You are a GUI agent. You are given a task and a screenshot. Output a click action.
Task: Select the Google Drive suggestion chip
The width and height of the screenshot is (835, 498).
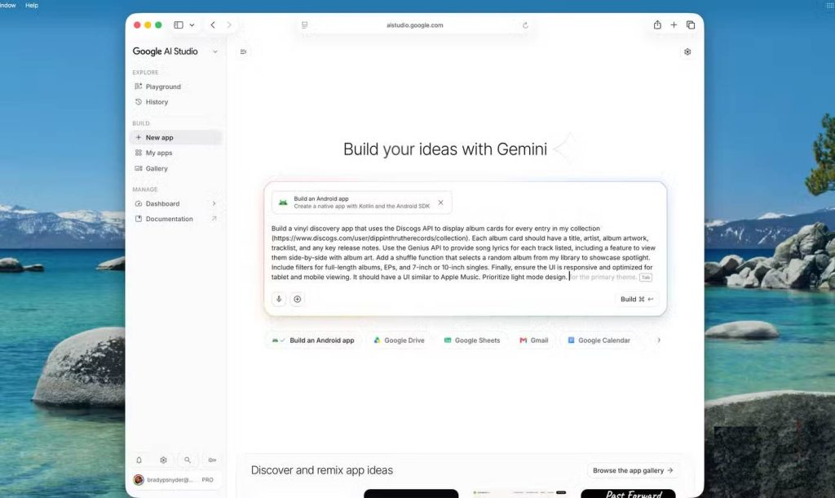pyautogui.click(x=400, y=340)
